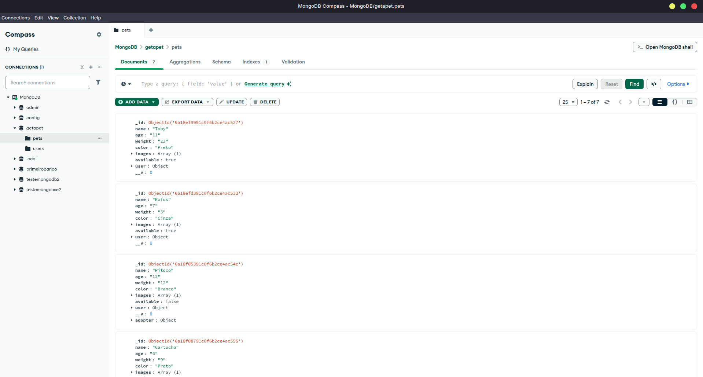Expand images array in Toby document
This screenshot has height=377, width=703.
[132, 154]
